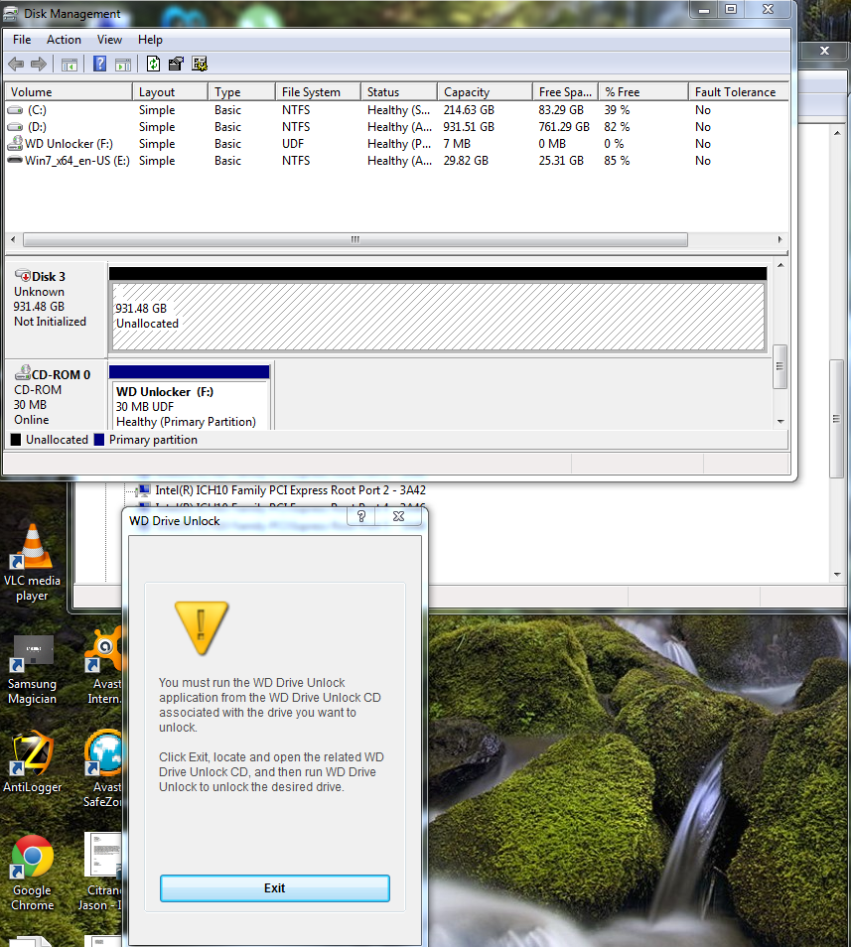This screenshot has height=947, width=851.
Task: Open the Action menu
Action: click(x=64, y=40)
